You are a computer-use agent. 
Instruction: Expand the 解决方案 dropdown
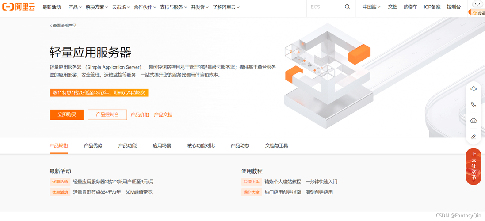point(97,7)
